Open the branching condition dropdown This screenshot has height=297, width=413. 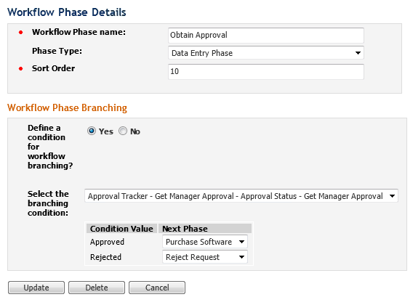coord(241,196)
